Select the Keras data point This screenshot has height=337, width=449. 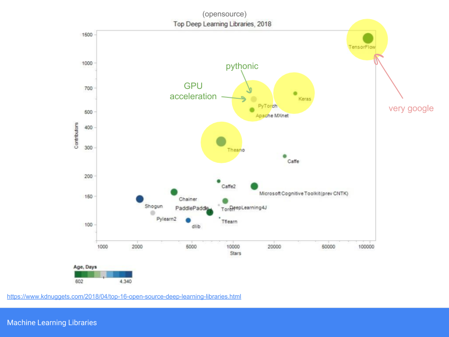pos(295,93)
